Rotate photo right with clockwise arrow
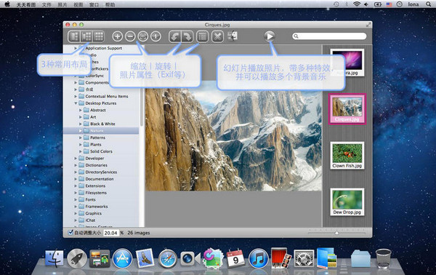The width and height of the screenshot is (436, 275). click(187, 36)
